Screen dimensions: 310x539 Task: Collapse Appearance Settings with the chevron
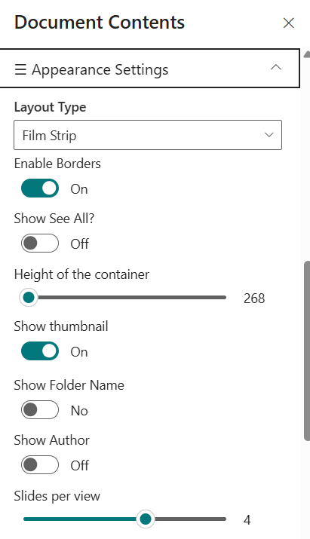[276, 67]
